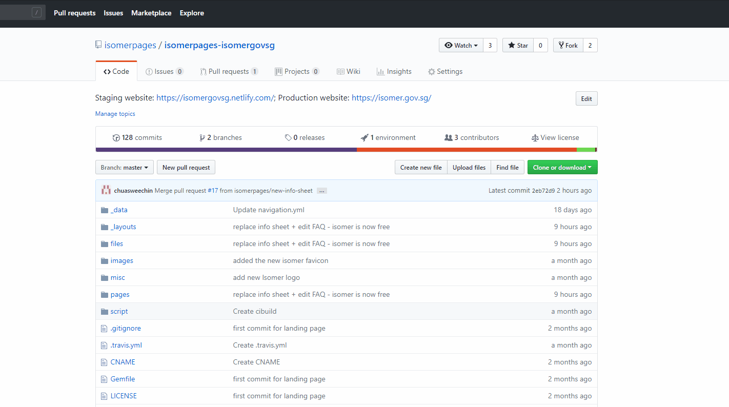Click the commits history clock icon

point(116,138)
